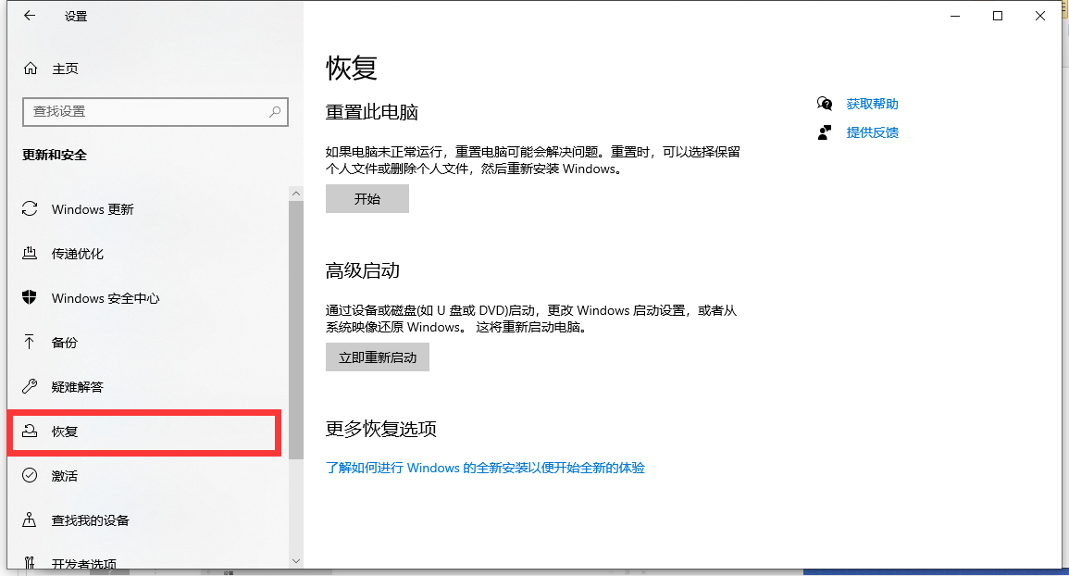Click the home icon beside 主页
1069x576 pixels.
(30, 69)
